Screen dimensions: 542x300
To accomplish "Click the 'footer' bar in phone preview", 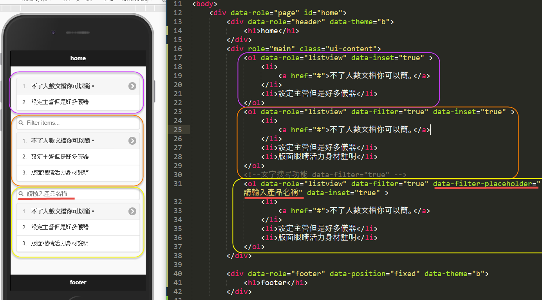I will pyautogui.click(x=78, y=282).
